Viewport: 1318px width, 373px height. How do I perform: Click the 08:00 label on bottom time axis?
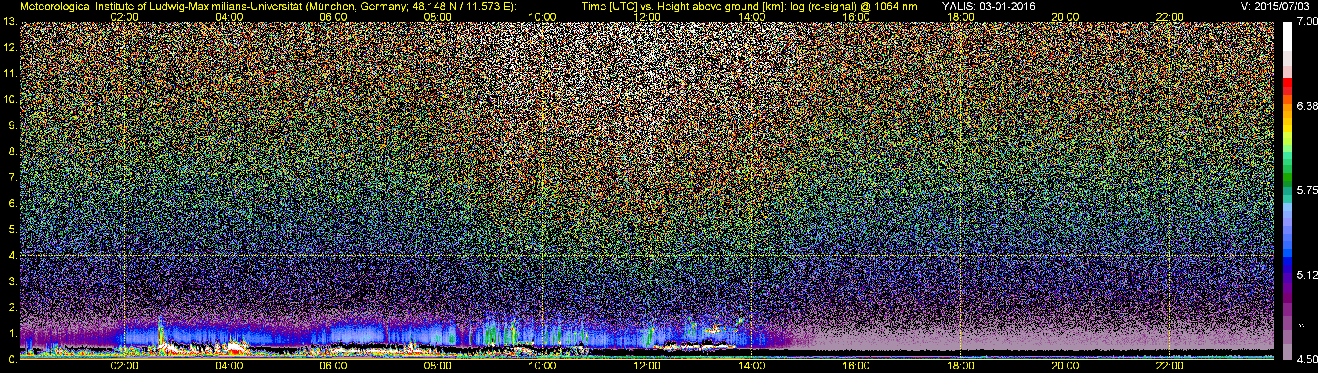438,366
